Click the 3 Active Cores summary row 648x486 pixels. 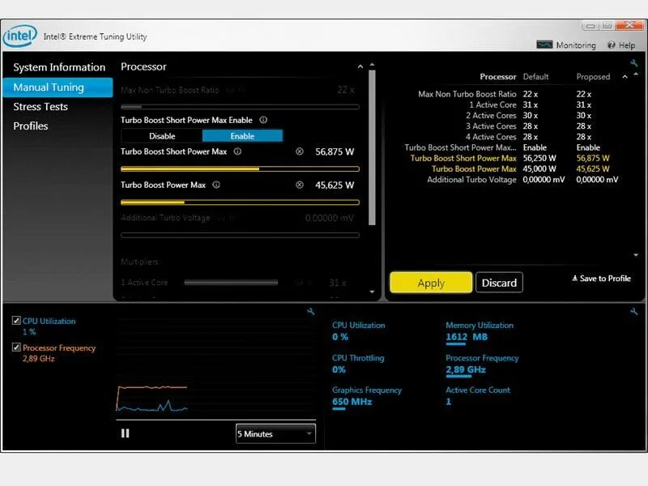pyautogui.click(x=529, y=126)
